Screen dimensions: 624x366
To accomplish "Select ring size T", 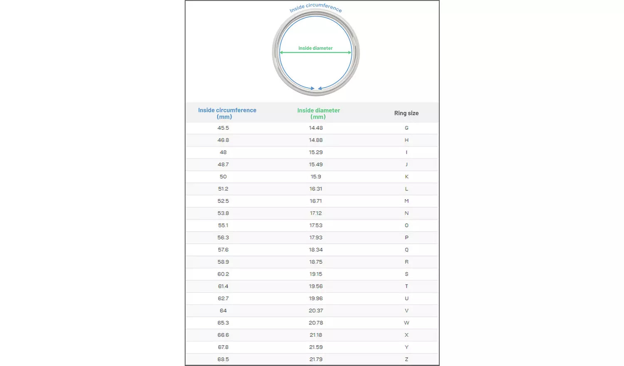I will pyautogui.click(x=406, y=286).
